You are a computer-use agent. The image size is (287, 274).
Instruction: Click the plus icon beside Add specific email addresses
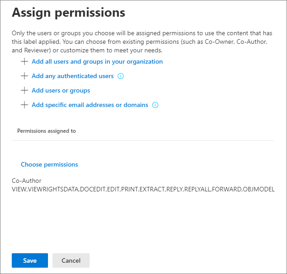pos(24,105)
